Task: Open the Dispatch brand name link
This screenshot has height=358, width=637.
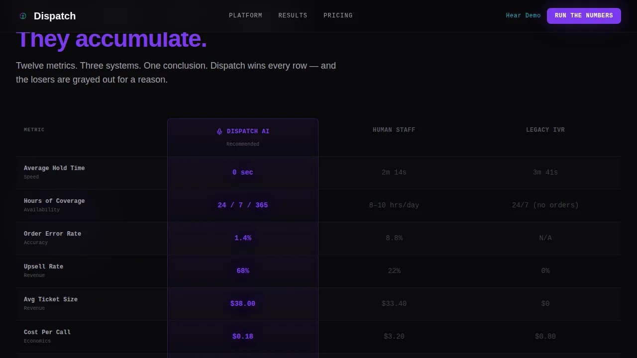Action: tap(55, 16)
